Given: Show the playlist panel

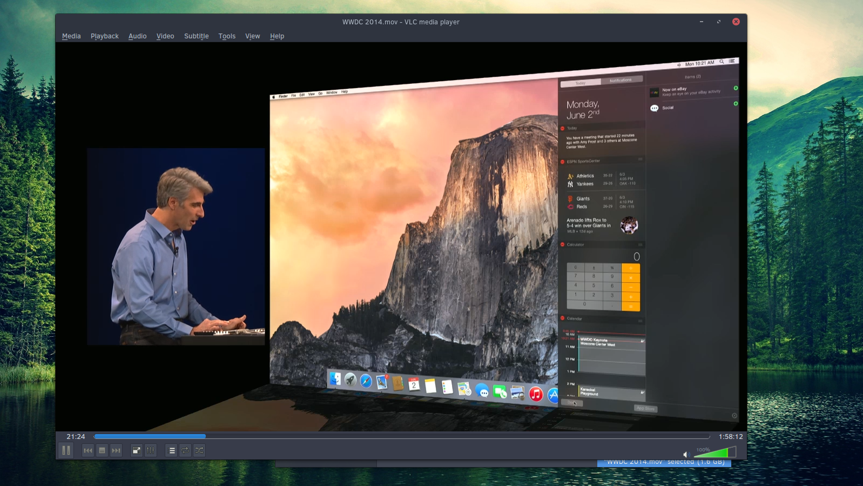Looking at the screenshot, I should [x=172, y=450].
